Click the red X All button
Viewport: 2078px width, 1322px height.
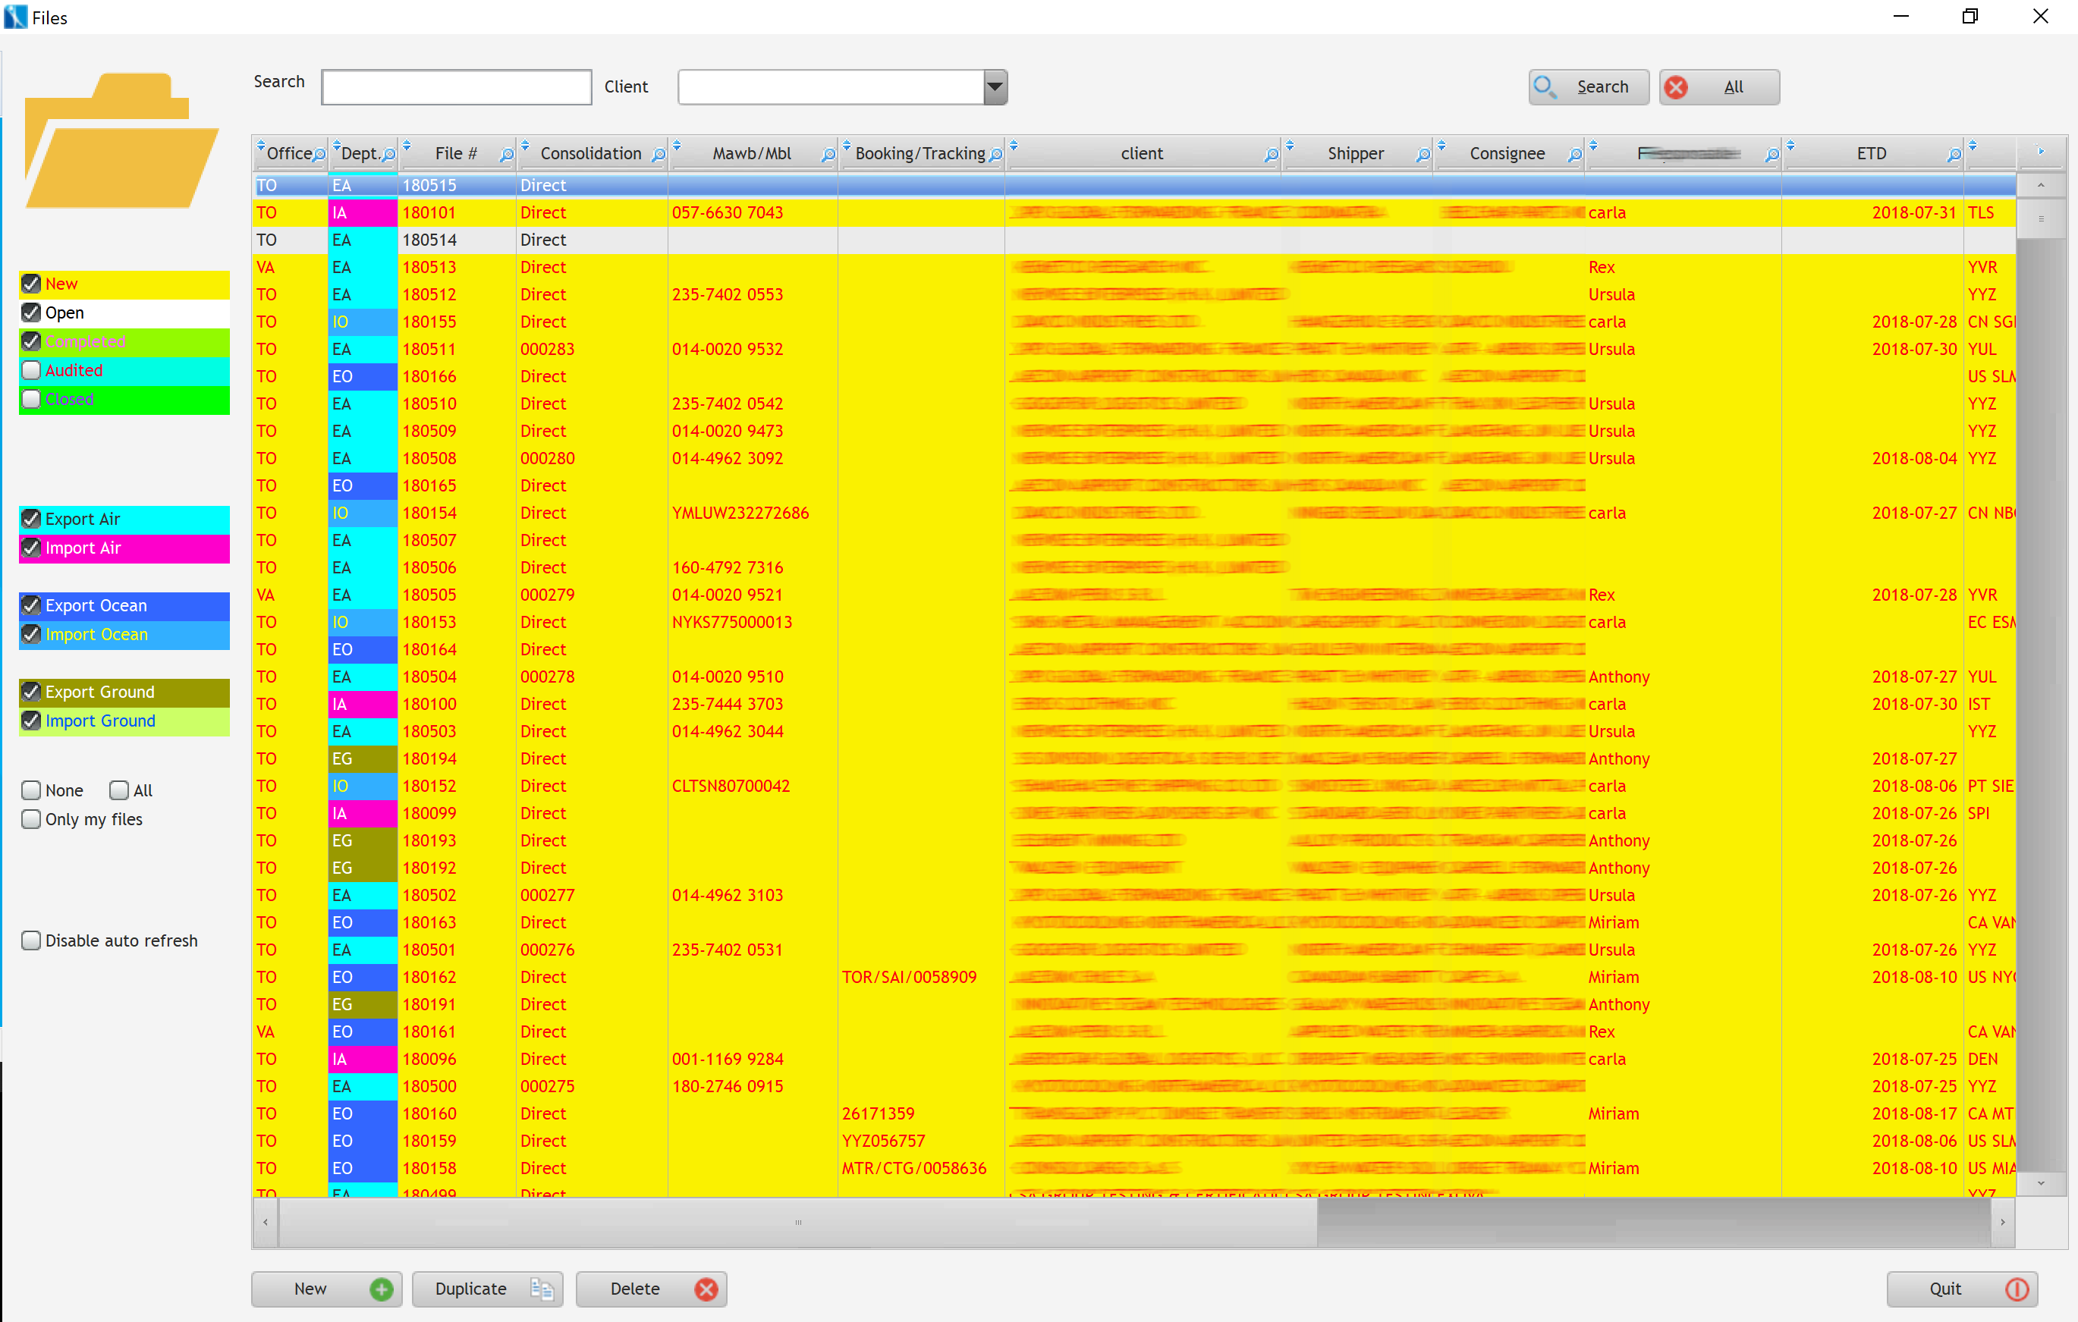click(x=1718, y=87)
